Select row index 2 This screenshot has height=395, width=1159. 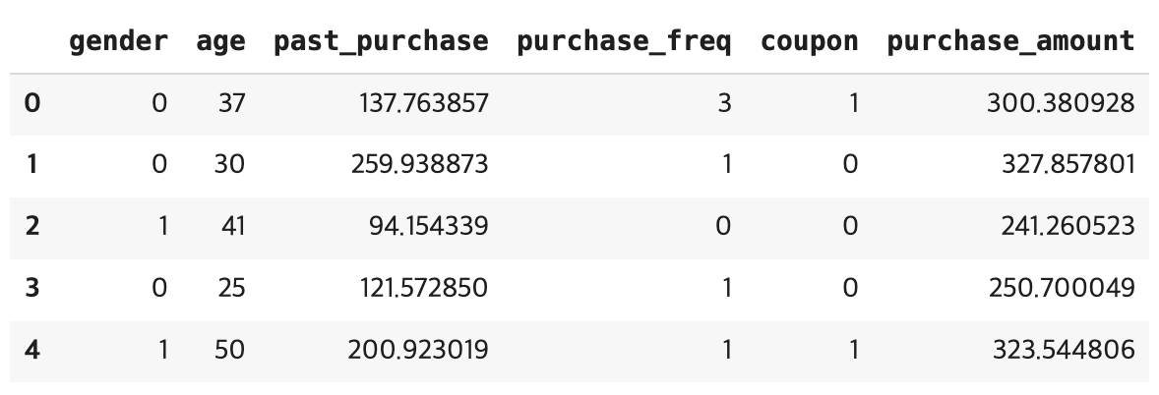coord(31,226)
